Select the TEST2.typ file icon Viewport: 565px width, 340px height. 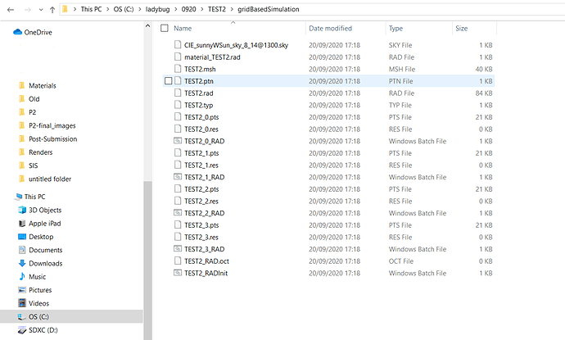point(178,105)
